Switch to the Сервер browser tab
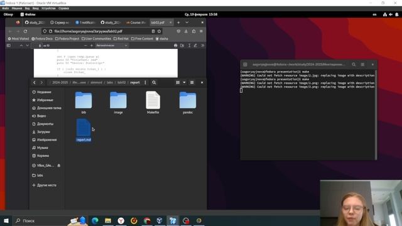402x226 pixels. coord(60,23)
